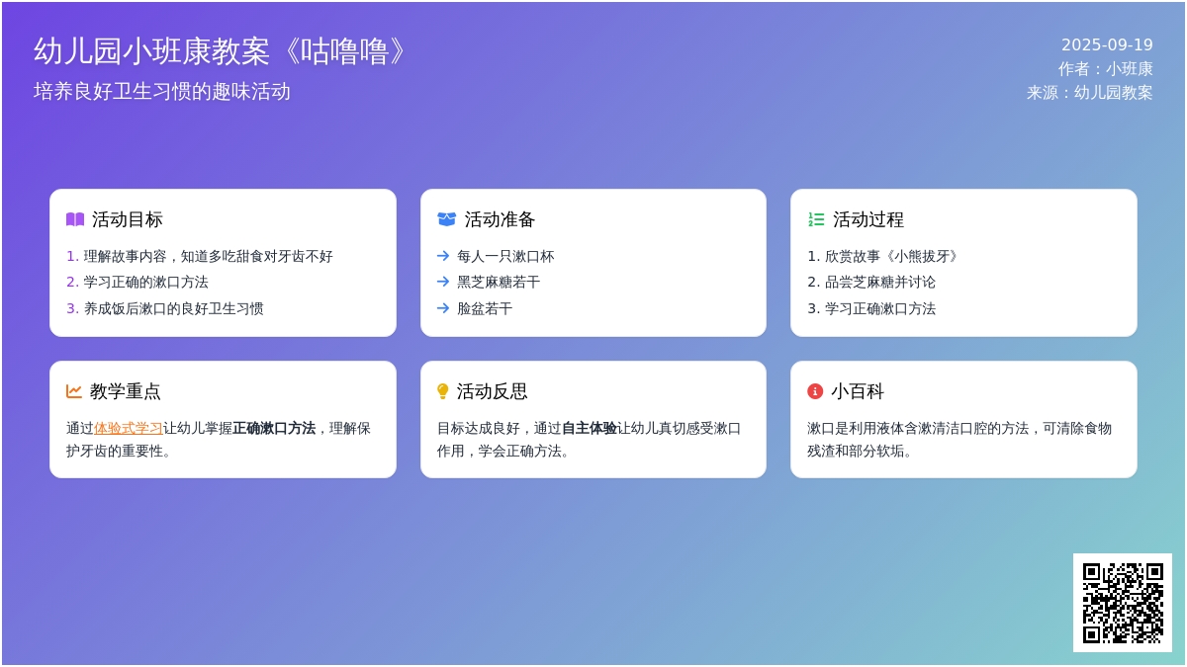Click the subtitle 培养良好卫生习惯的趣味活动
The height and width of the screenshot is (667, 1187).
[162, 91]
